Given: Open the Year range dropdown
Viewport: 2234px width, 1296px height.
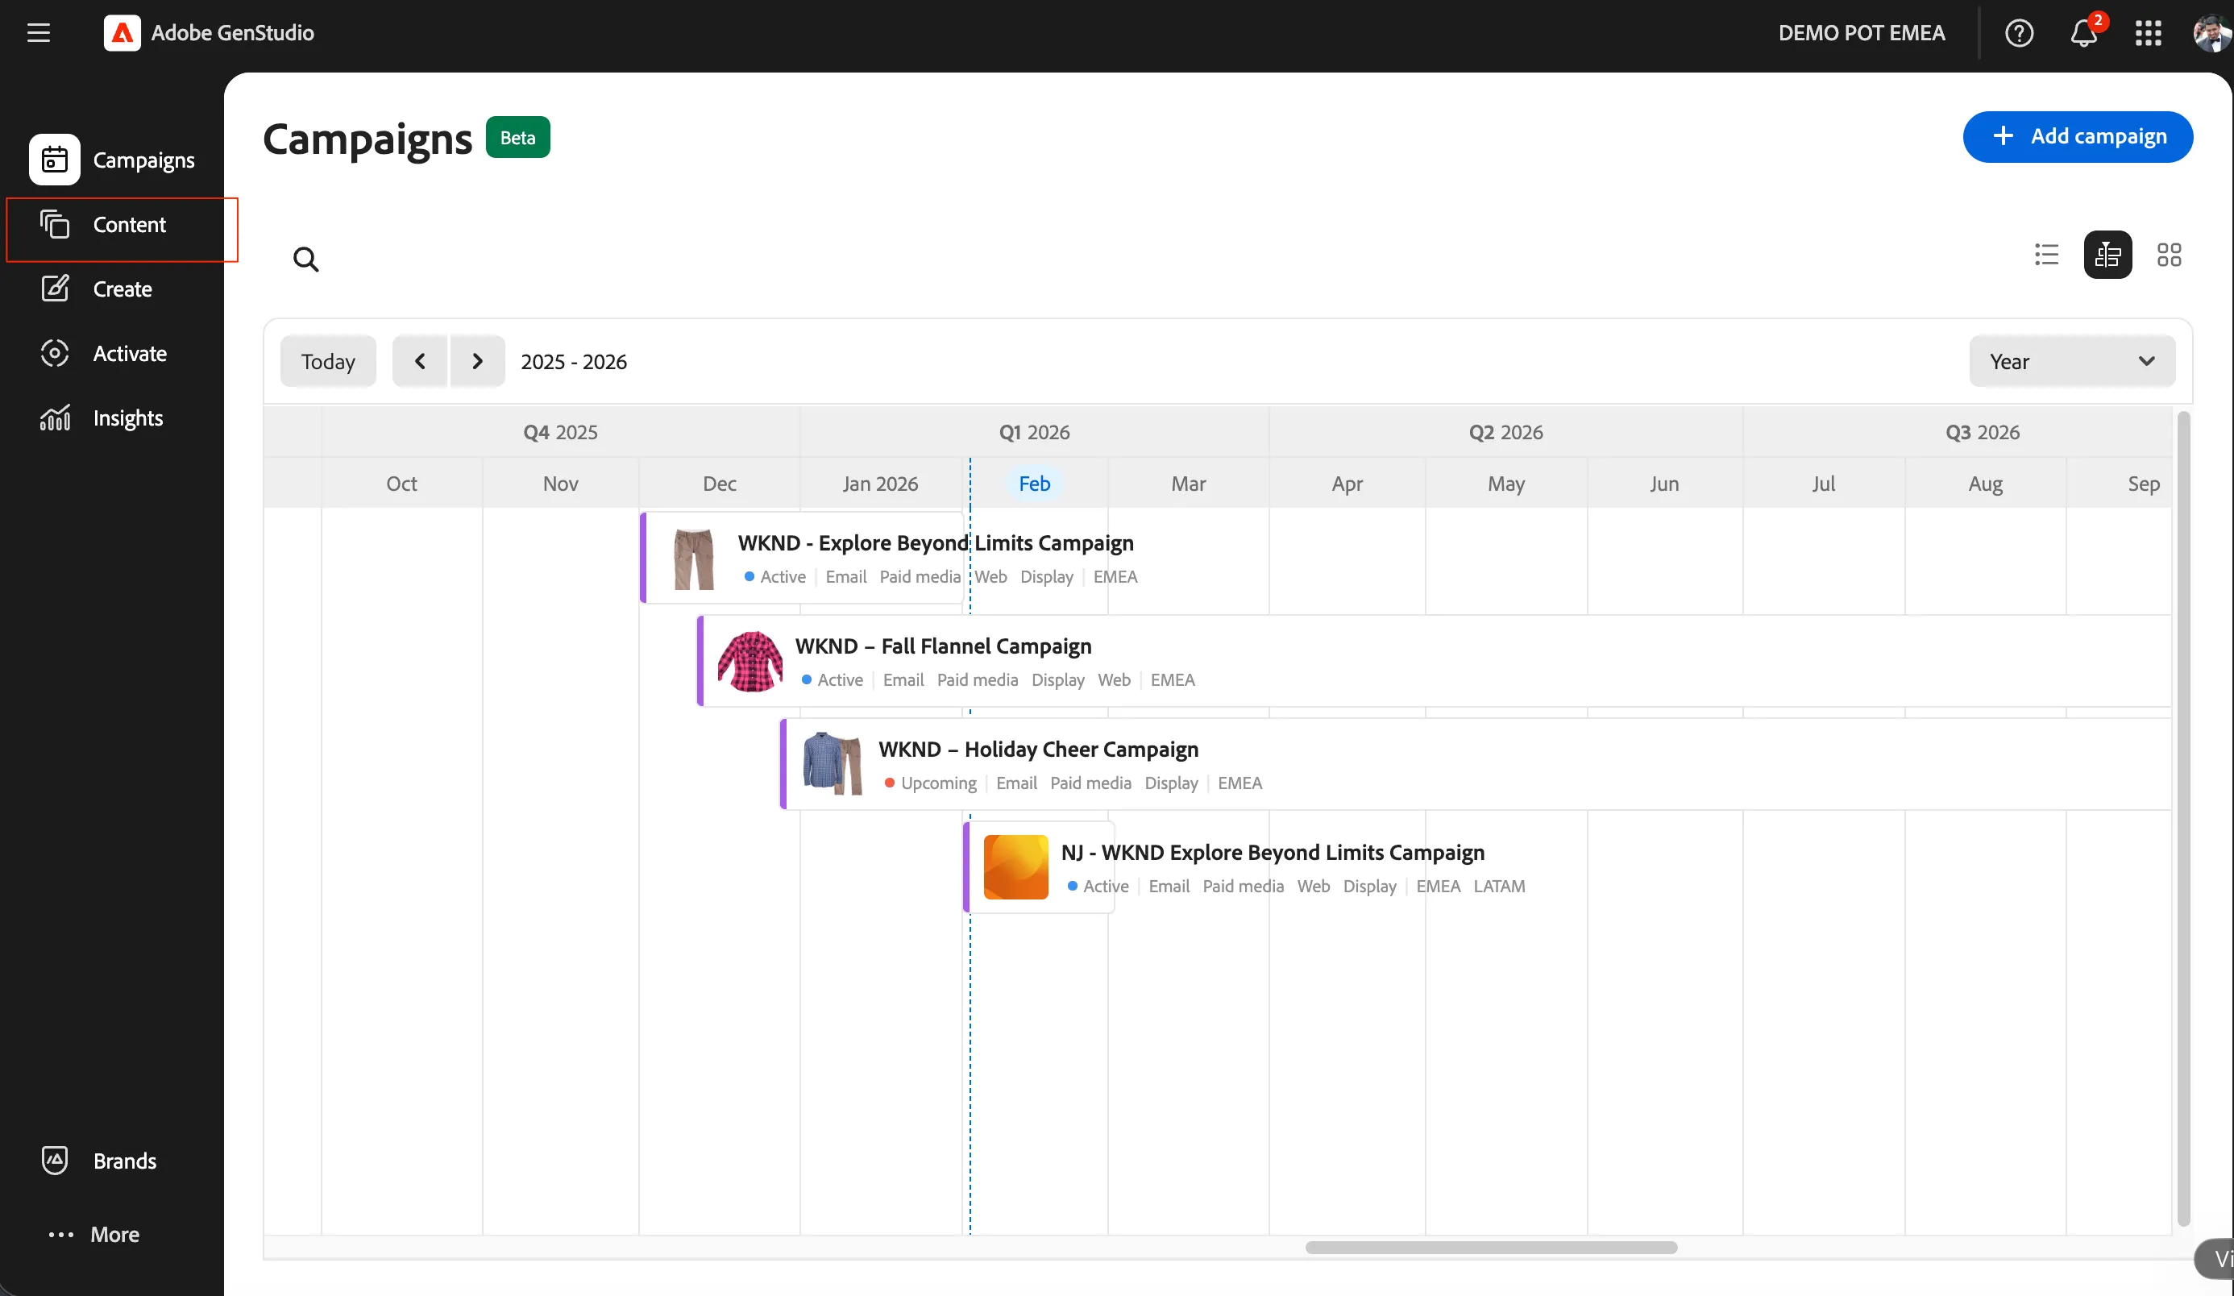Looking at the screenshot, I should pos(2072,361).
